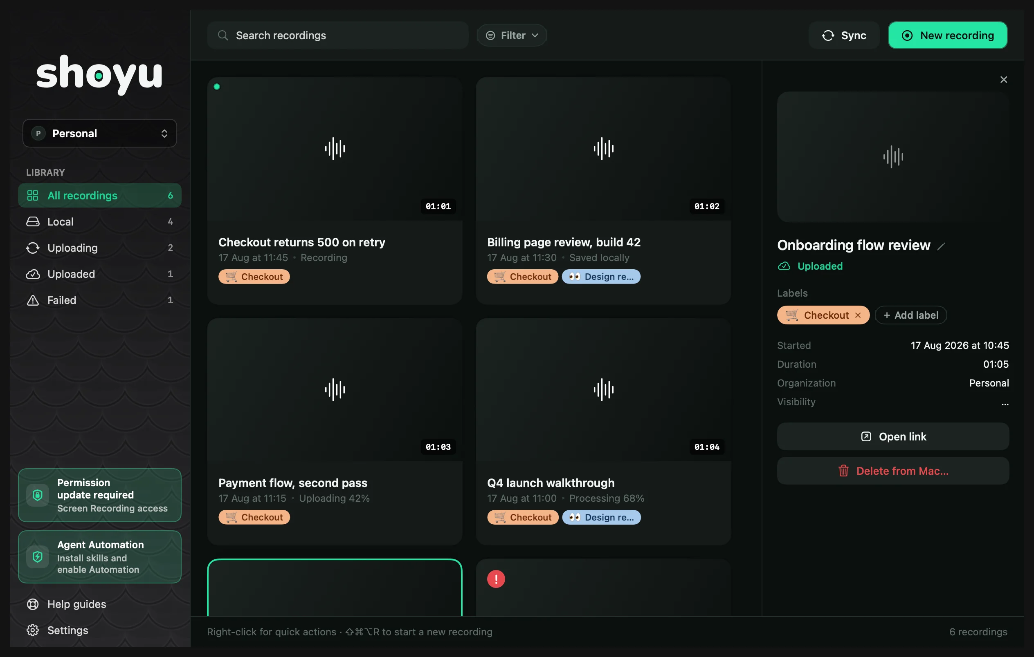This screenshot has width=1034, height=657.
Task: Open Settings
Action: tap(100, 630)
